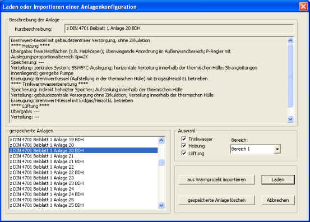The width and height of the screenshot is (310, 222).
Task: Click the '**** Lüftung ****' line
Action: (x=30, y=106)
